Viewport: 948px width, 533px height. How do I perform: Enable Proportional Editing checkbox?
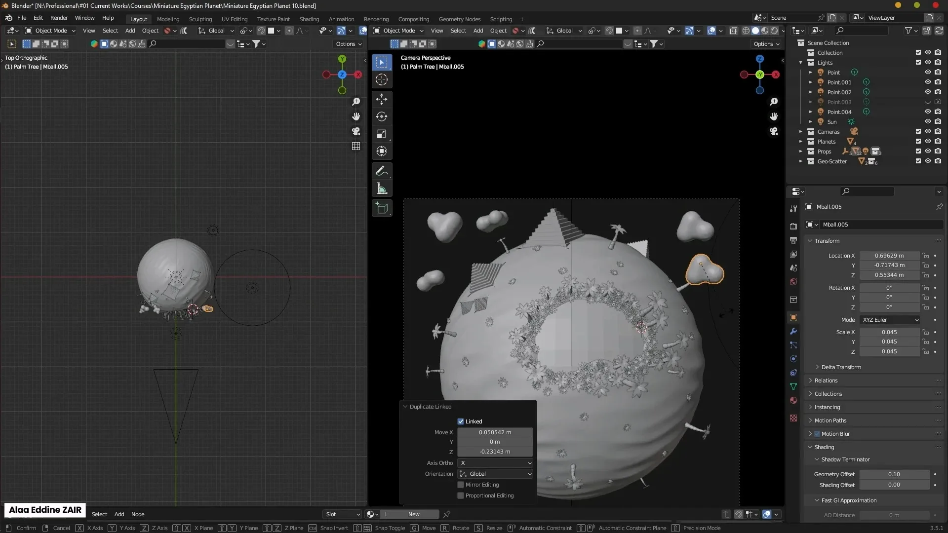[460, 495]
